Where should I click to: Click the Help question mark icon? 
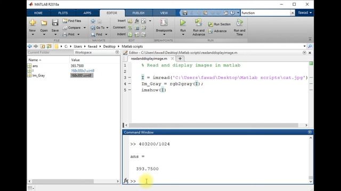point(232,13)
